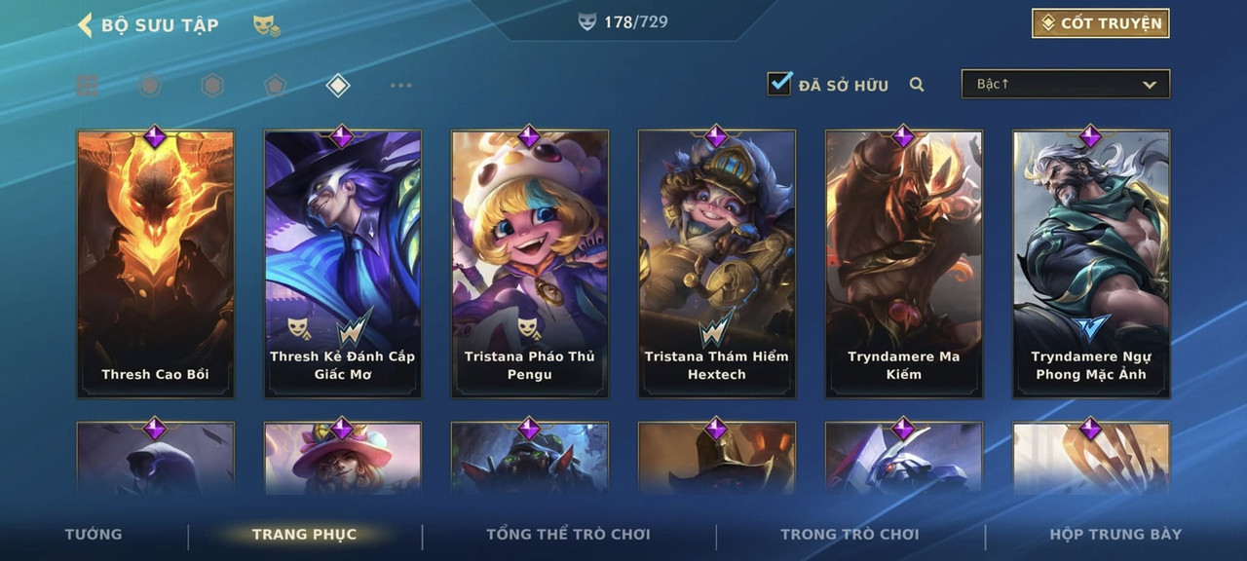Select the all-skins grid filter icon
Screen dimensions: 1247x561
pyautogui.click(x=87, y=86)
